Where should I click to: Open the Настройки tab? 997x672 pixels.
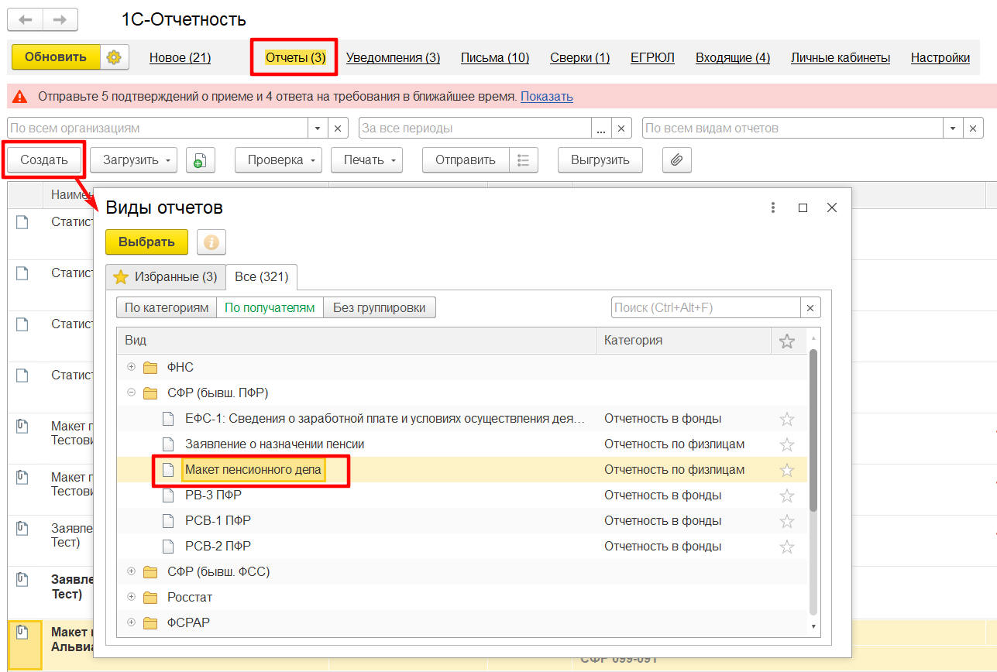tap(940, 57)
